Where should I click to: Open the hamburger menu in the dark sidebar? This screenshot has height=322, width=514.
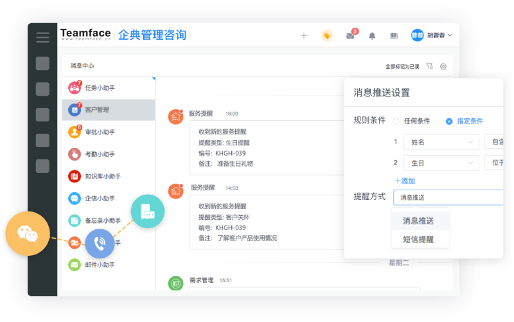tap(42, 37)
